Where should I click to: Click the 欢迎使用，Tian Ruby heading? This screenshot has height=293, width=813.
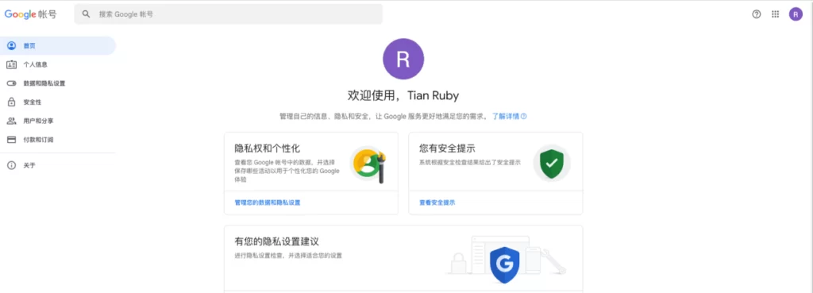click(x=403, y=95)
